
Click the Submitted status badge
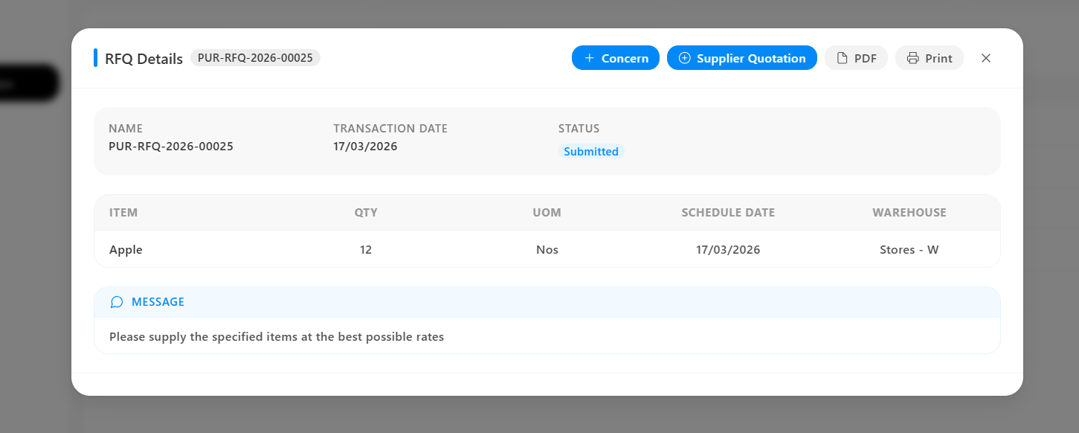[591, 152]
